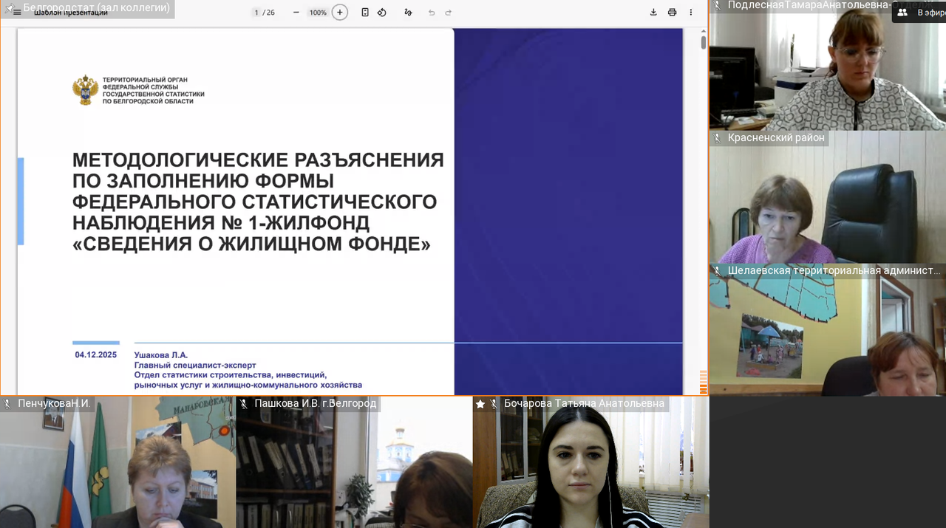Click the pin icon on Белгородстат tile
The width and height of the screenshot is (946, 528).
(8, 9)
